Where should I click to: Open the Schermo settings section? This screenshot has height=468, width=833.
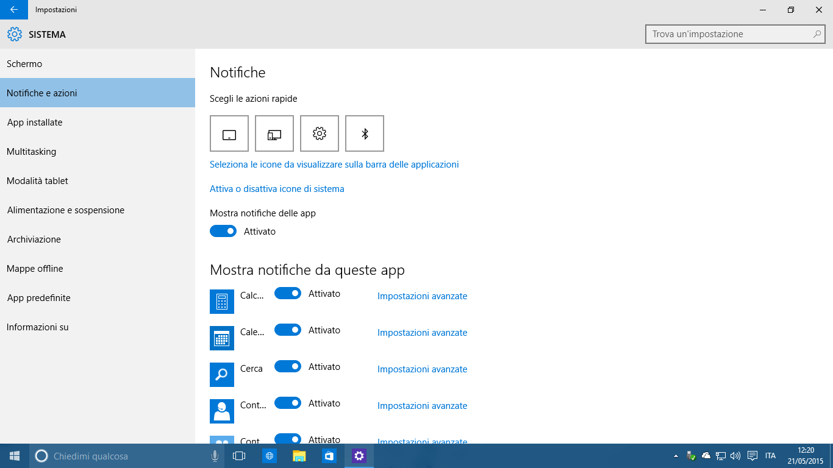[x=98, y=64]
